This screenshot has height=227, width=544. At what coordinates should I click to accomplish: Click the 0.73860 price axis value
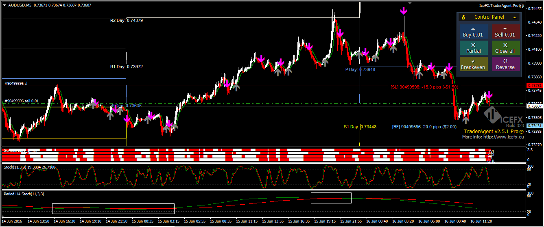(535, 76)
